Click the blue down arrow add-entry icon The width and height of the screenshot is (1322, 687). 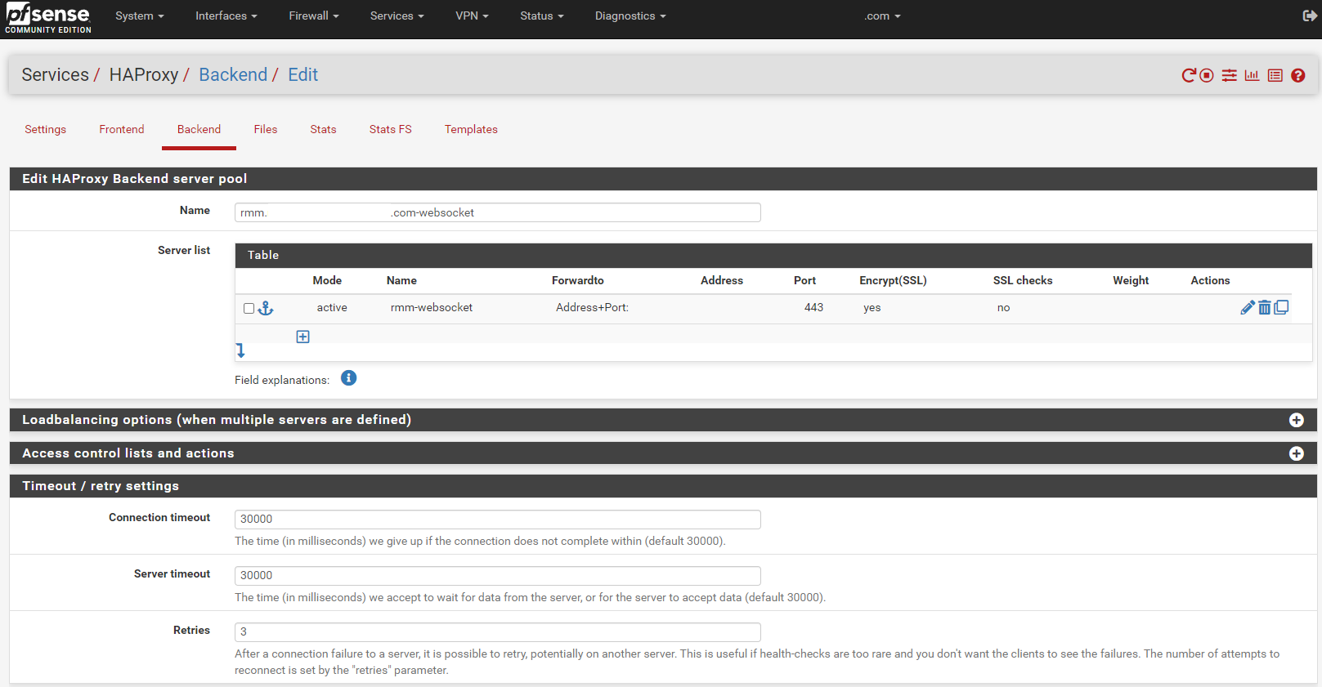coord(240,350)
